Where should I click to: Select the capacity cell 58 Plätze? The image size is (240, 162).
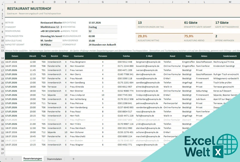click(51, 45)
